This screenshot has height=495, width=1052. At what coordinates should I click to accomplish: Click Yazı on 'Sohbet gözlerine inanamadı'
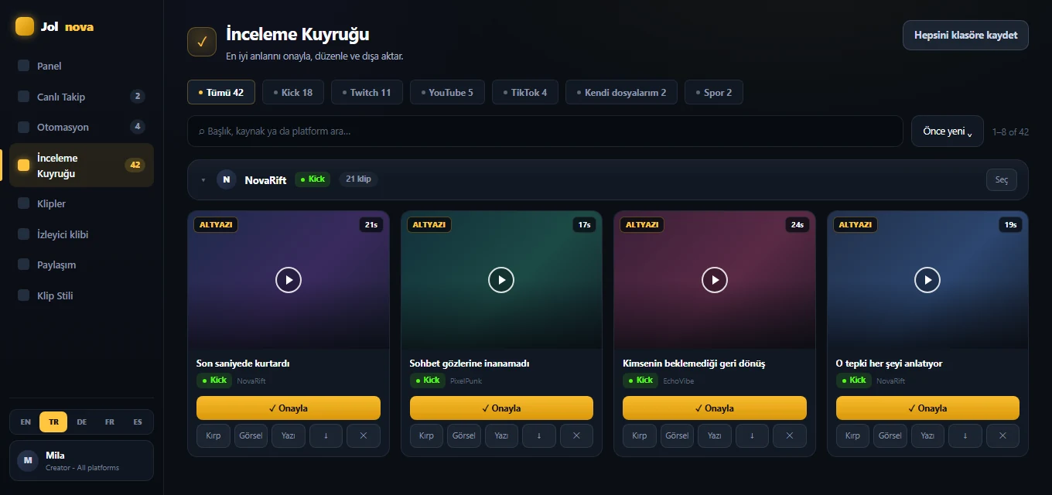tap(501, 435)
